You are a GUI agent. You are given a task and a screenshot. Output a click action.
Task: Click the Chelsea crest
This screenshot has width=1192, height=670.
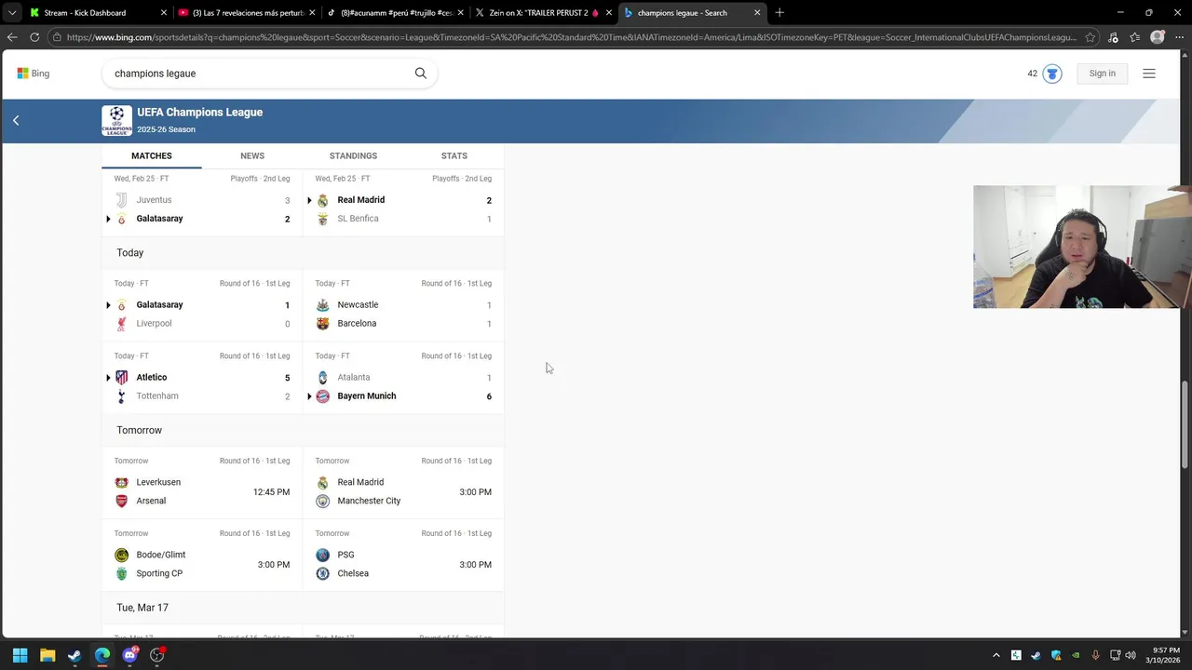tap(322, 573)
